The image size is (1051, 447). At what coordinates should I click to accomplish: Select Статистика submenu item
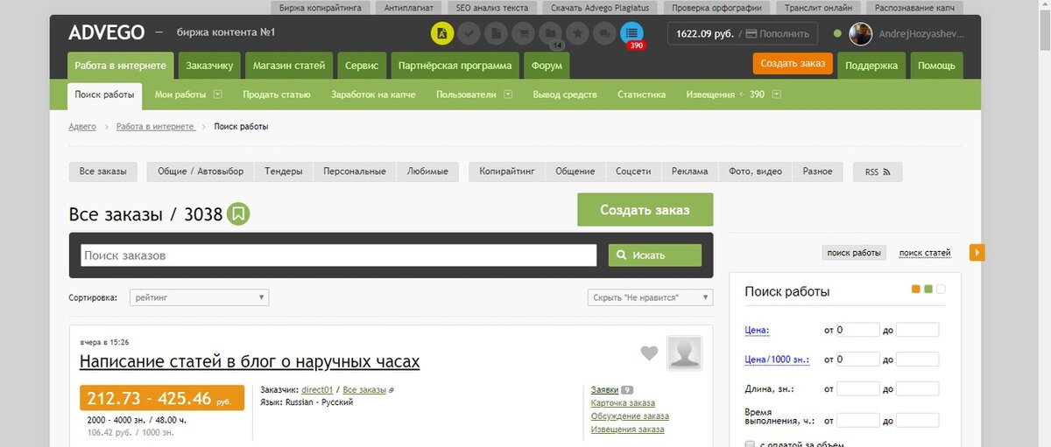[641, 94]
